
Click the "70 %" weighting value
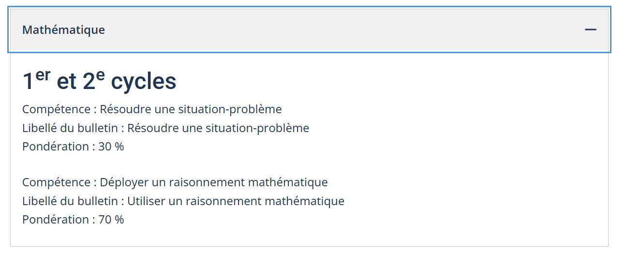111,220
